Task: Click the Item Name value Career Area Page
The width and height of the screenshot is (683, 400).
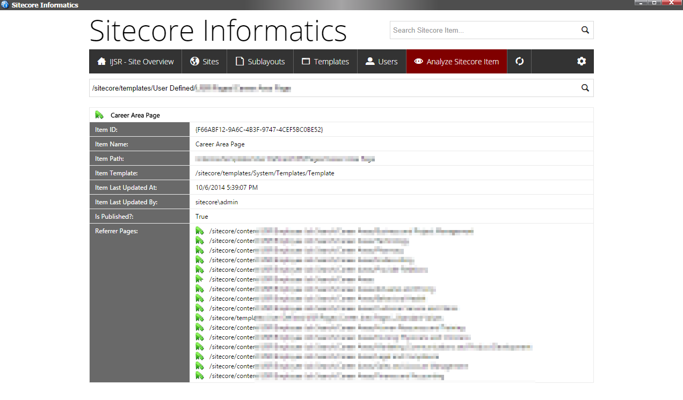Action: click(220, 144)
